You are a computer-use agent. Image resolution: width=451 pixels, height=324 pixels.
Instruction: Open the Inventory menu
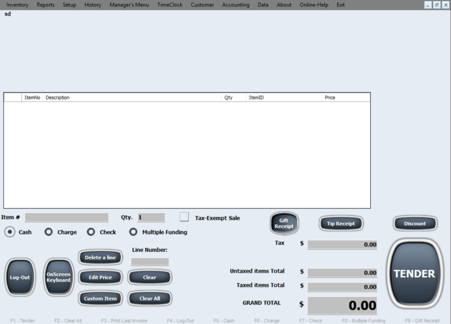(17, 5)
